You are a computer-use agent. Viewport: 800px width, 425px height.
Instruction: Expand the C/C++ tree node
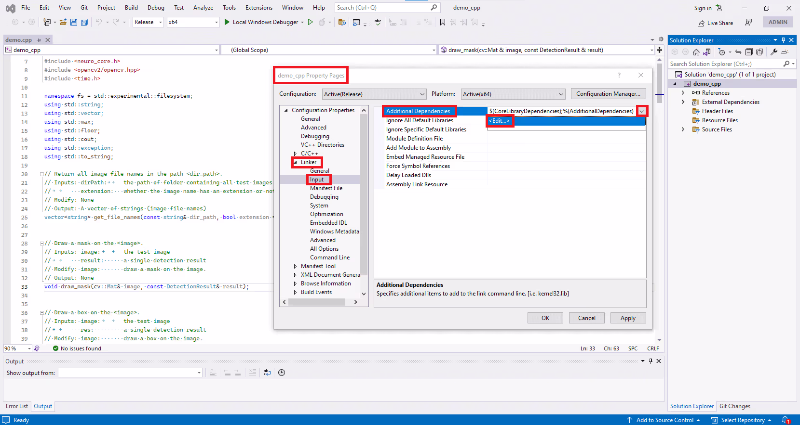(x=295, y=154)
